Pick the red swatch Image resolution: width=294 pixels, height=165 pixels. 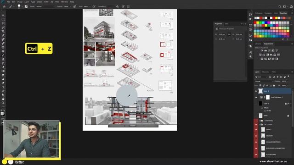click(x=255, y=22)
